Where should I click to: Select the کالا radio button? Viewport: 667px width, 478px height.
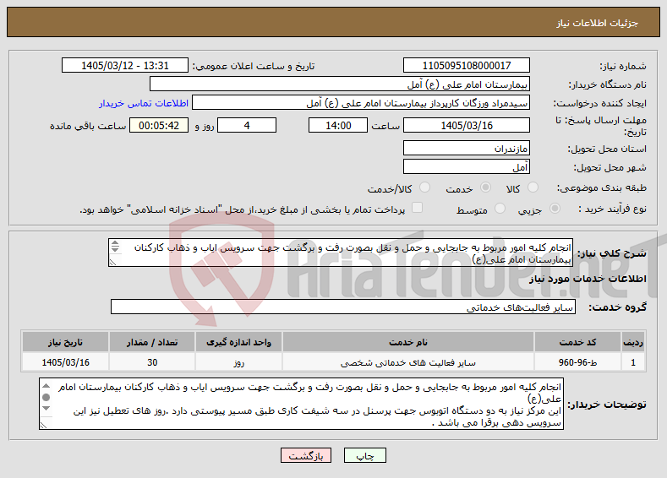point(533,187)
